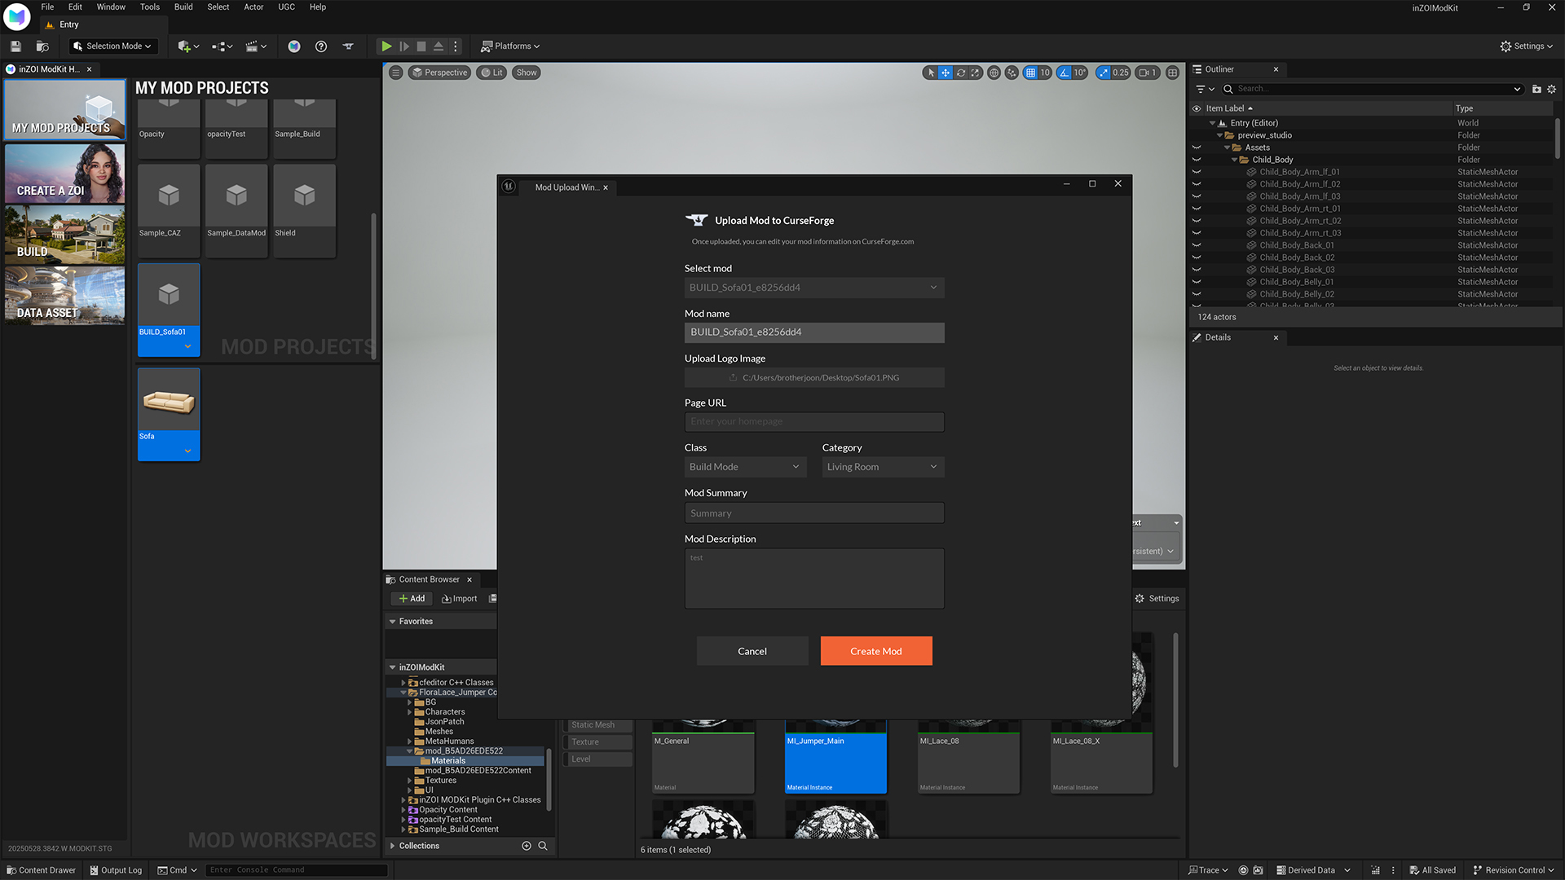This screenshot has width=1565, height=880.
Task: Click the world transform space globe icon
Action: tap(994, 73)
